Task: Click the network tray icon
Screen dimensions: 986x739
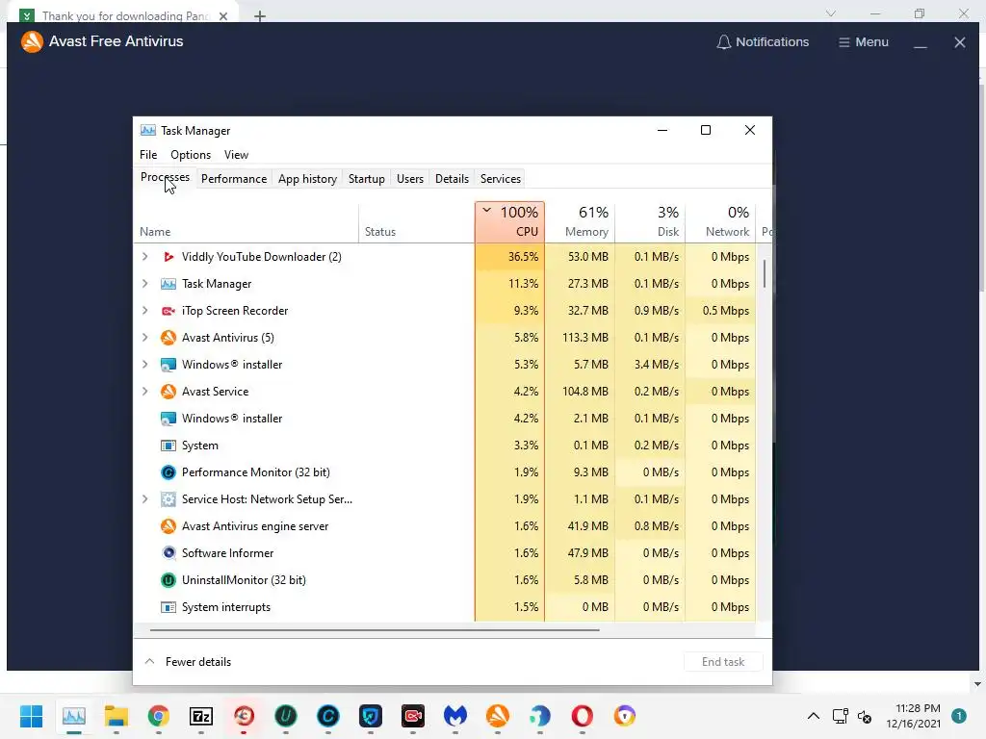Action: click(x=840, y=716)
